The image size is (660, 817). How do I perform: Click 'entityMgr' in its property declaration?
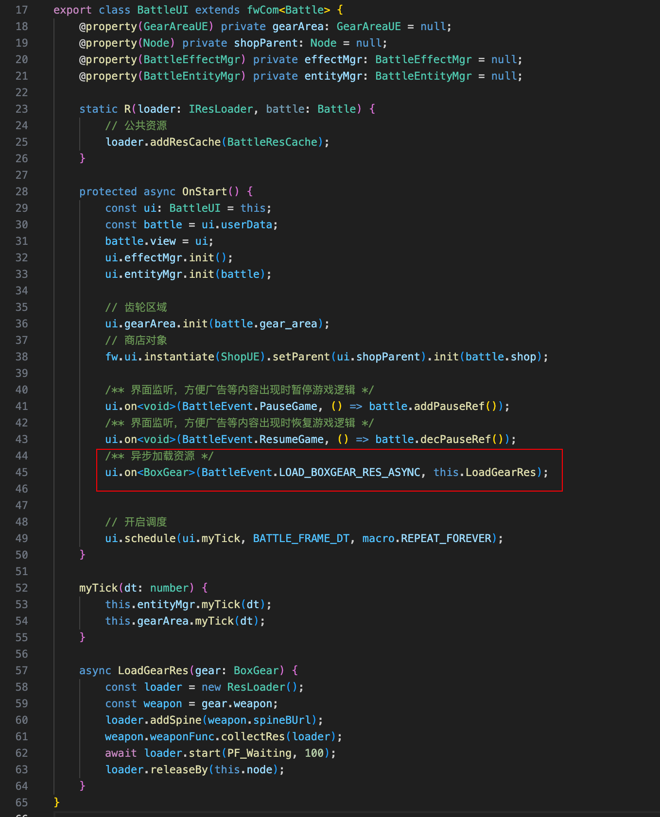point(333,76)
